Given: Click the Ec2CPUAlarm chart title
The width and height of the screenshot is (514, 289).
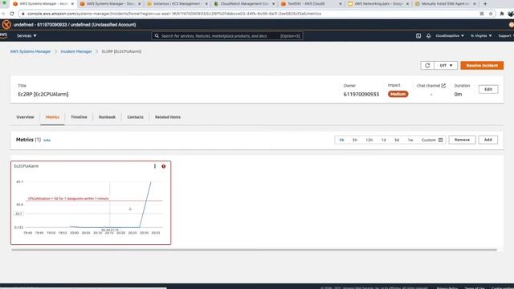Looking at the screenshot, I should pos(27,166).
